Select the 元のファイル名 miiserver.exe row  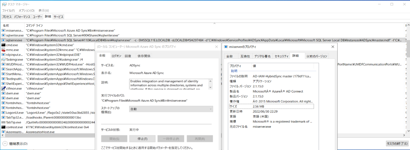pos(271,126)
